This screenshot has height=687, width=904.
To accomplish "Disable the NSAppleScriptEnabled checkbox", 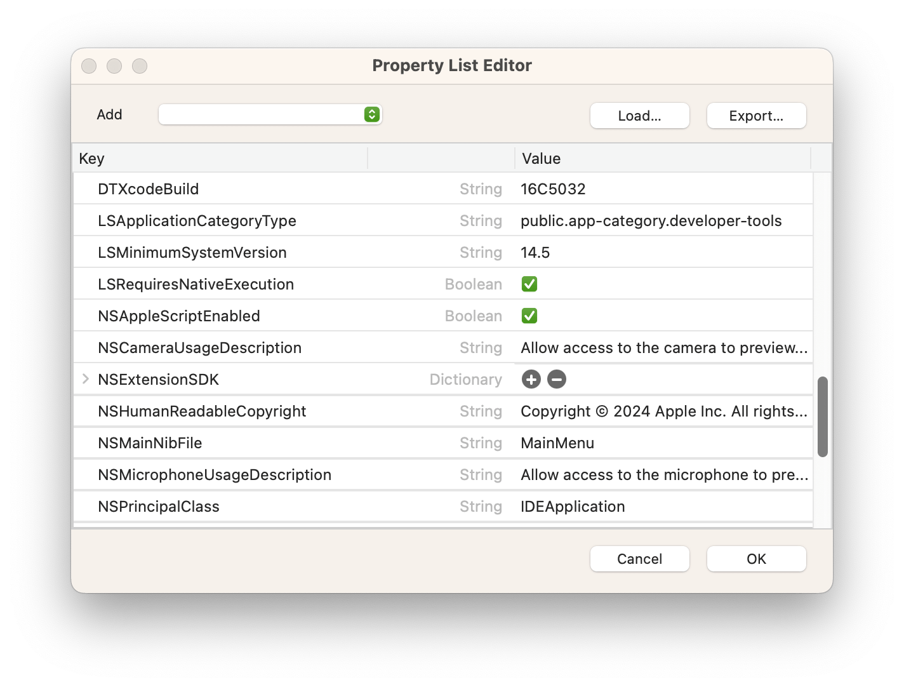I will (x=529, y=316).
